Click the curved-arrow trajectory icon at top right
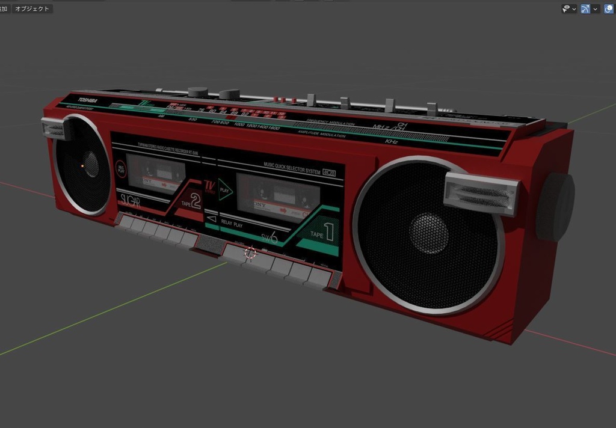This screenshot has height=428, width=616. (x=585, y=8)
